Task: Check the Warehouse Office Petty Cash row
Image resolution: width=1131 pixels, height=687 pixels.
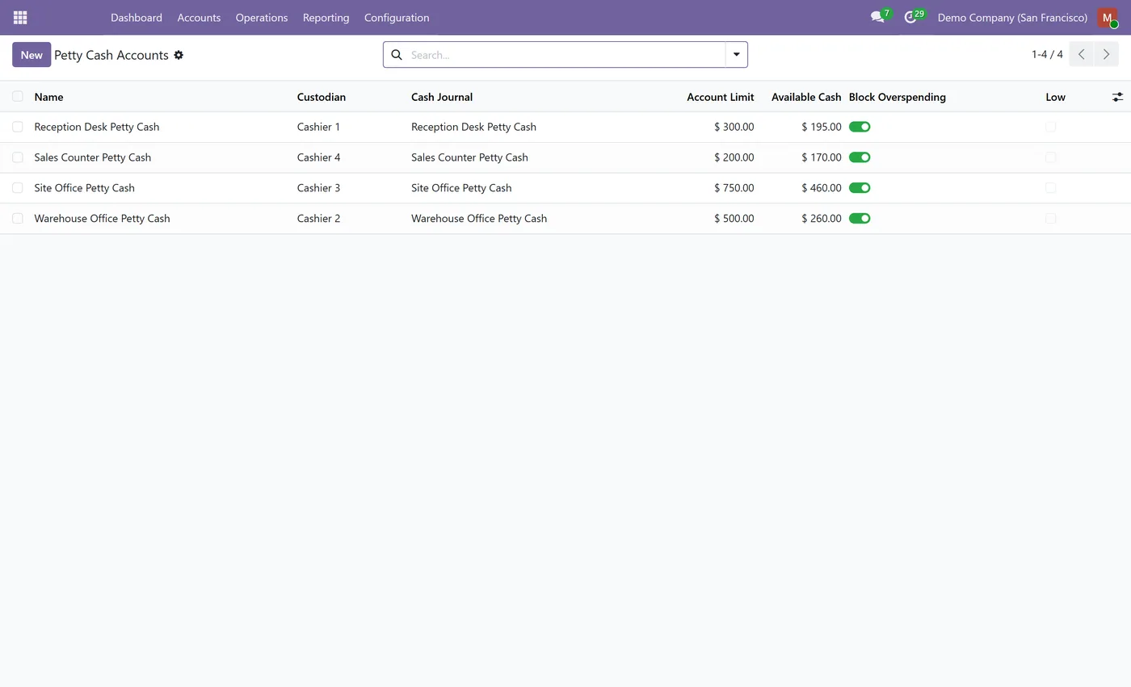Action: click(x=18, y=219)
